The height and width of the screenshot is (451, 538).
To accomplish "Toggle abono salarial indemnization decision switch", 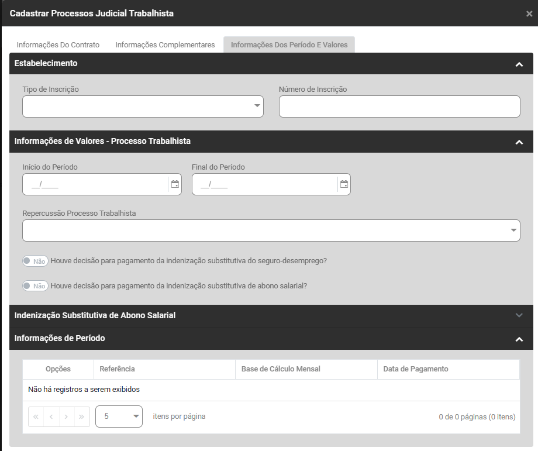I will [x=35, y=286].
